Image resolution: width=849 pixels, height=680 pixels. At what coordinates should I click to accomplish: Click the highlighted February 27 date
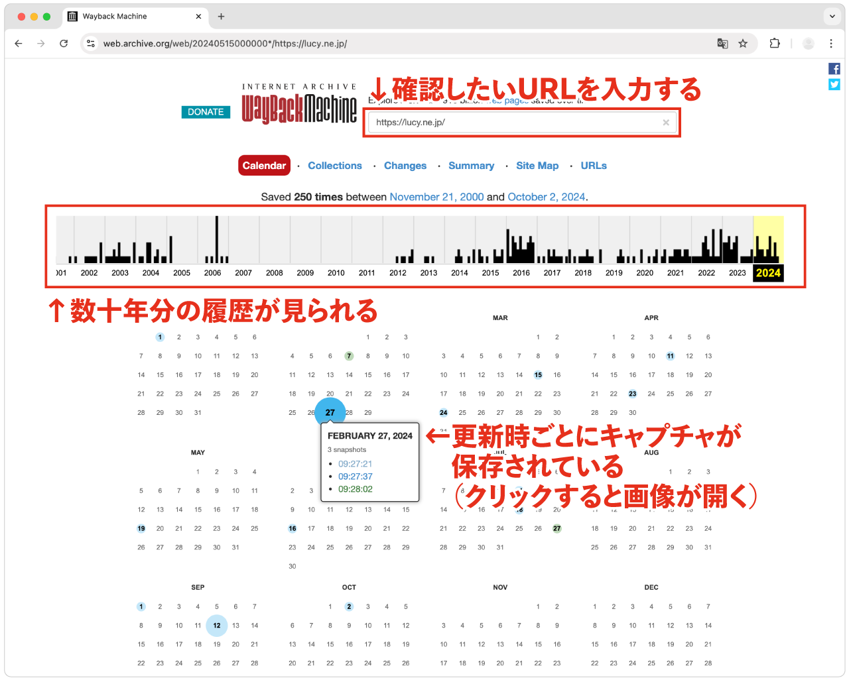[x=330, y=412]
